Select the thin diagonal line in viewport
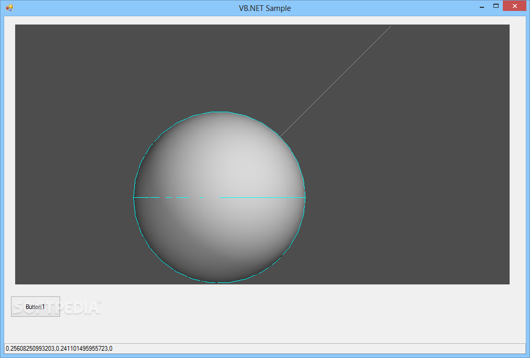 336,81
